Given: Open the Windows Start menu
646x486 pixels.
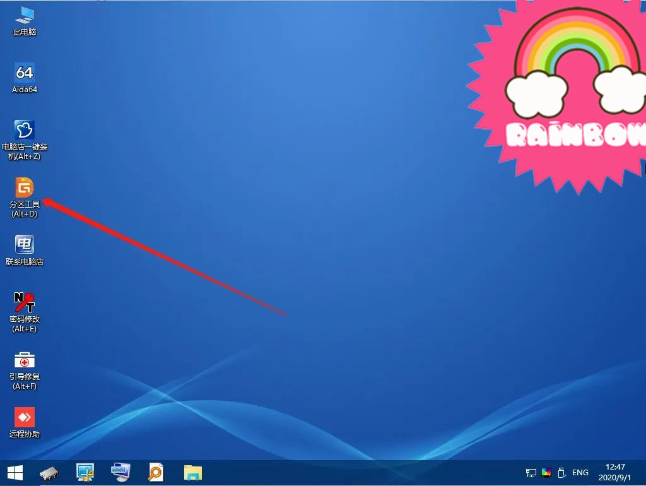Looking at the screenshot, I should pyautogui.click(x=15, y=472).
